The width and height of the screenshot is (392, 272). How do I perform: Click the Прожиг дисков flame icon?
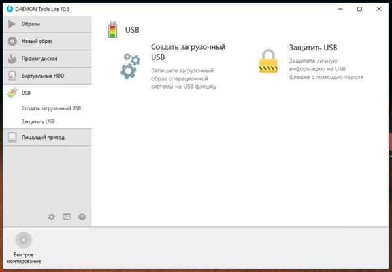pos(12,59)
